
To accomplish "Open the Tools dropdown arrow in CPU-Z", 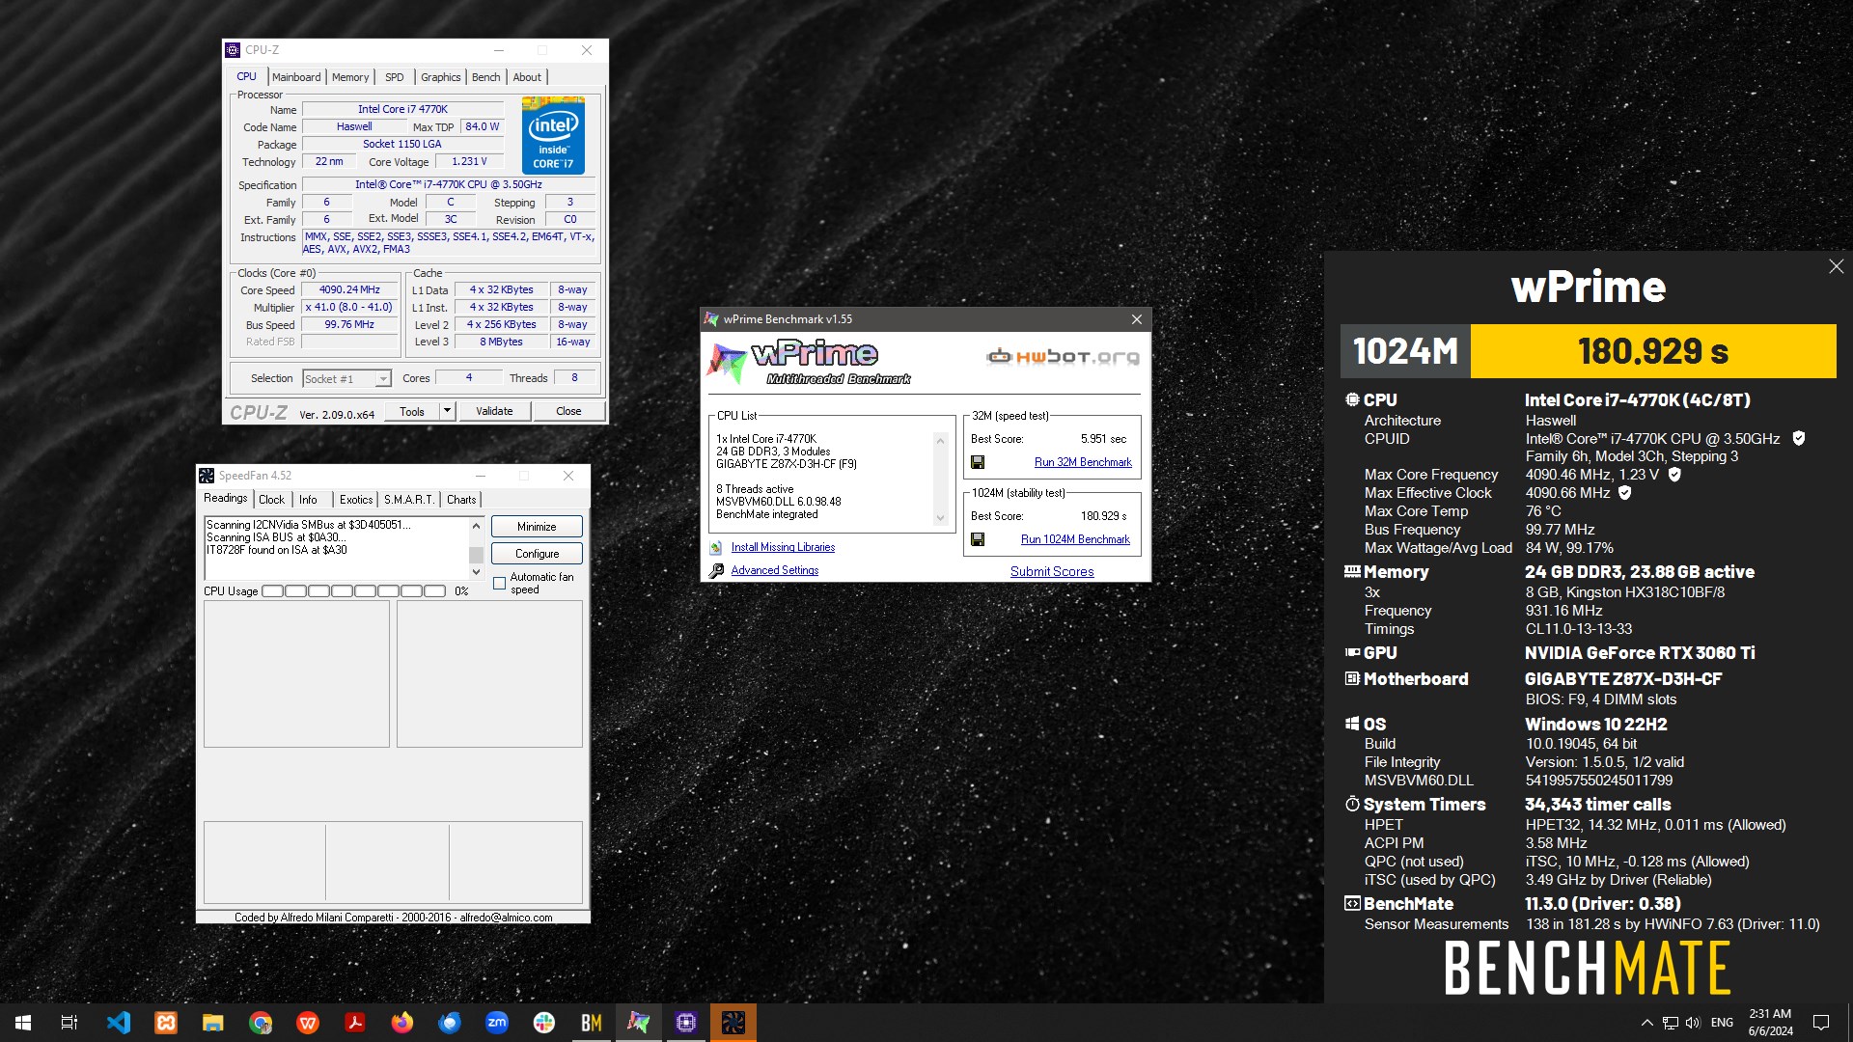I will click(x=447, y=411).
